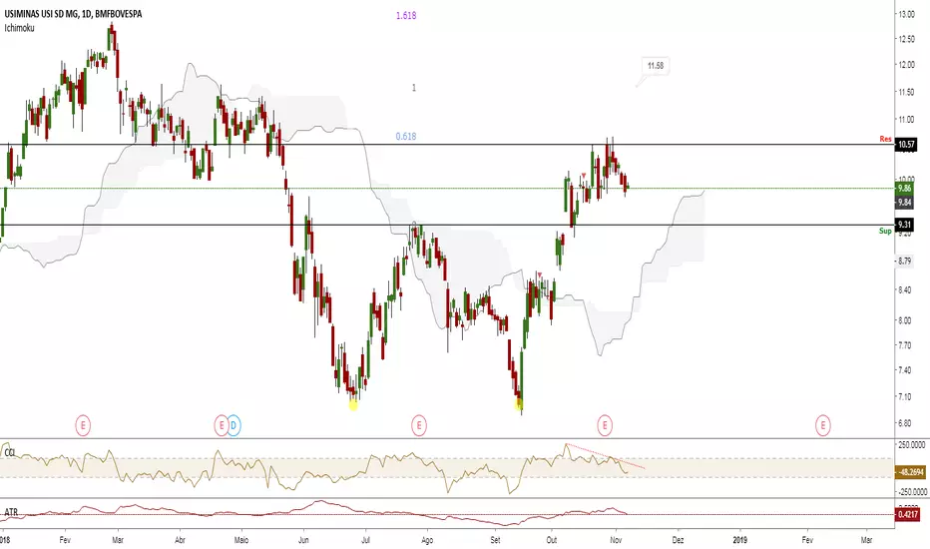Viewport: 930px width, 549px height.
Task: Click the Out label on time axis
Action: pos(552,540)
